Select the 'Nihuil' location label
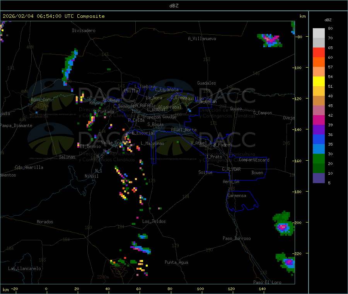 [92, 176]
